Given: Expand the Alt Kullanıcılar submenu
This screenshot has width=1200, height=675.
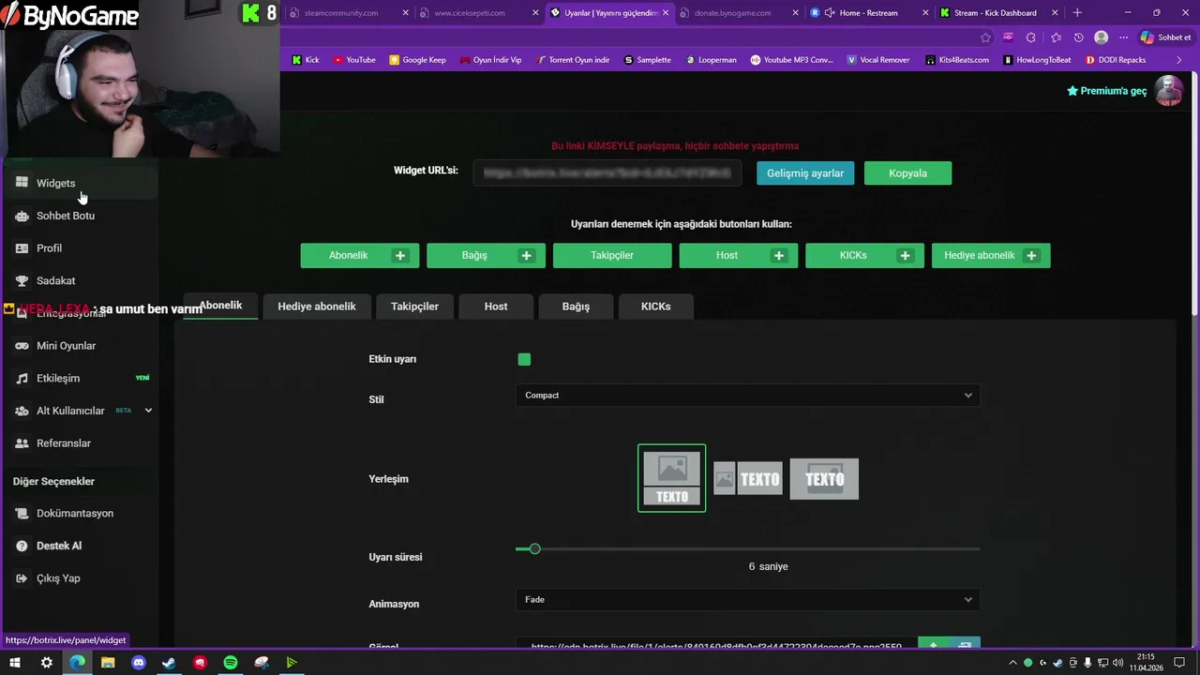Looking at the screenshot, I should pos(148,411).
